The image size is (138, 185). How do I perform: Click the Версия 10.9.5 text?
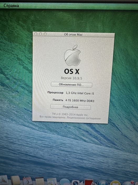pos(71,78)
